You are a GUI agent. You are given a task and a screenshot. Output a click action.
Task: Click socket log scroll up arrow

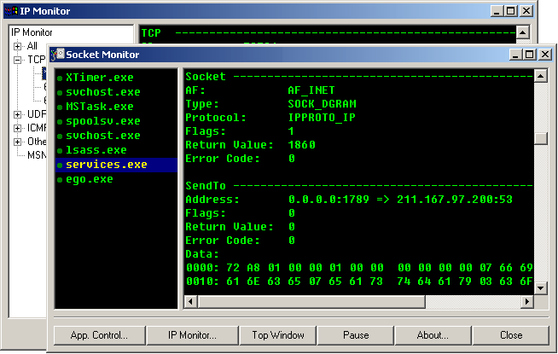541,76
